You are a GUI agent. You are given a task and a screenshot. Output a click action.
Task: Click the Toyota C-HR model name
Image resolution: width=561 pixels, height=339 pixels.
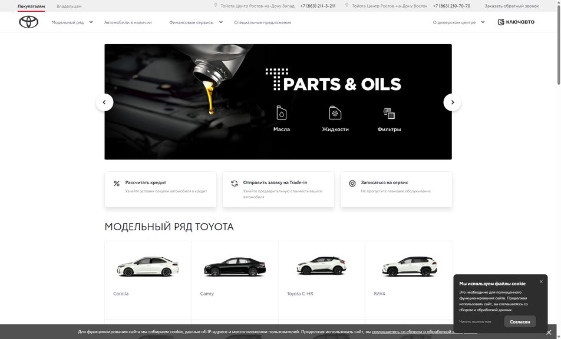[300, 294]
